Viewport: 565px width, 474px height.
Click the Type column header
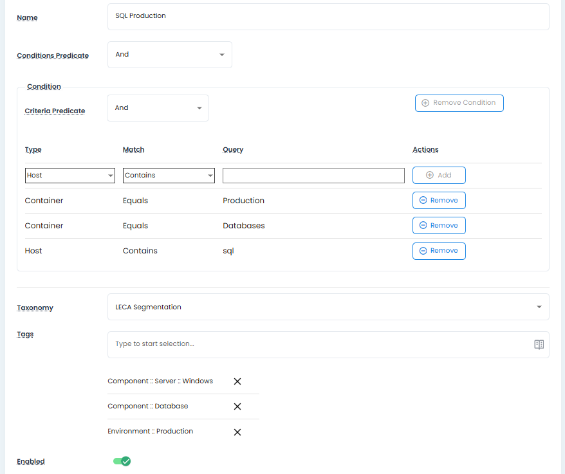click(x=33, y=150)
